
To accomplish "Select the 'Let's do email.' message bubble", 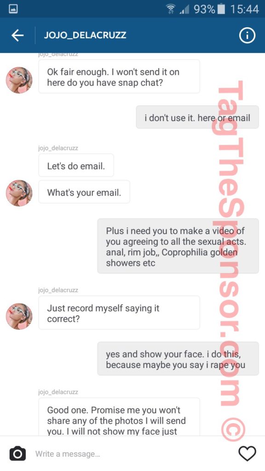I will (x=76, y=165).
